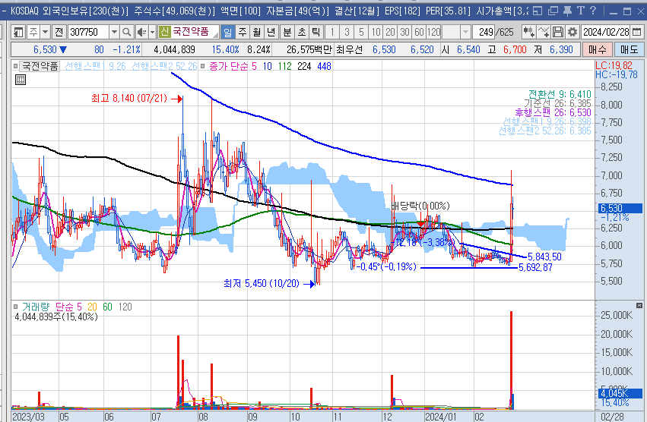Click the duplicate window icon in title bar
Screen dimensions: 647x422
click(553, 11)
